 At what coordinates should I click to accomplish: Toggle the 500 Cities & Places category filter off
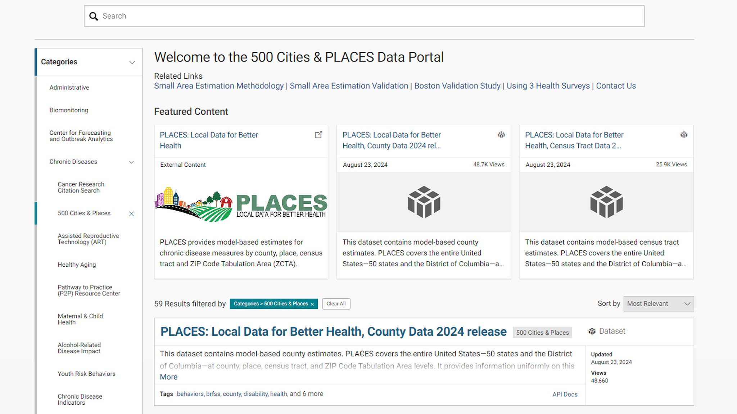132,213
